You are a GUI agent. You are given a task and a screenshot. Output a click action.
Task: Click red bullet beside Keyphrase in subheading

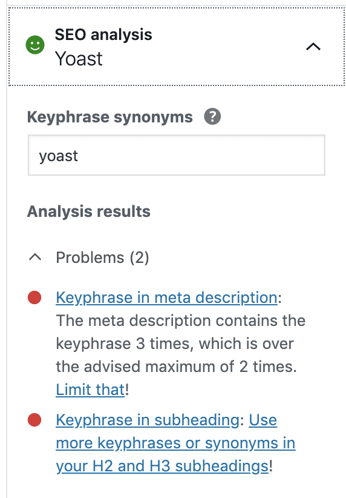[34, 420]
